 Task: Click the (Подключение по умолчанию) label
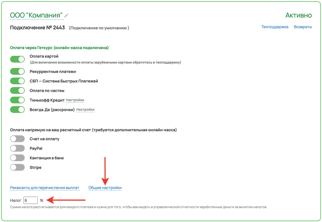tap(99, 28)
